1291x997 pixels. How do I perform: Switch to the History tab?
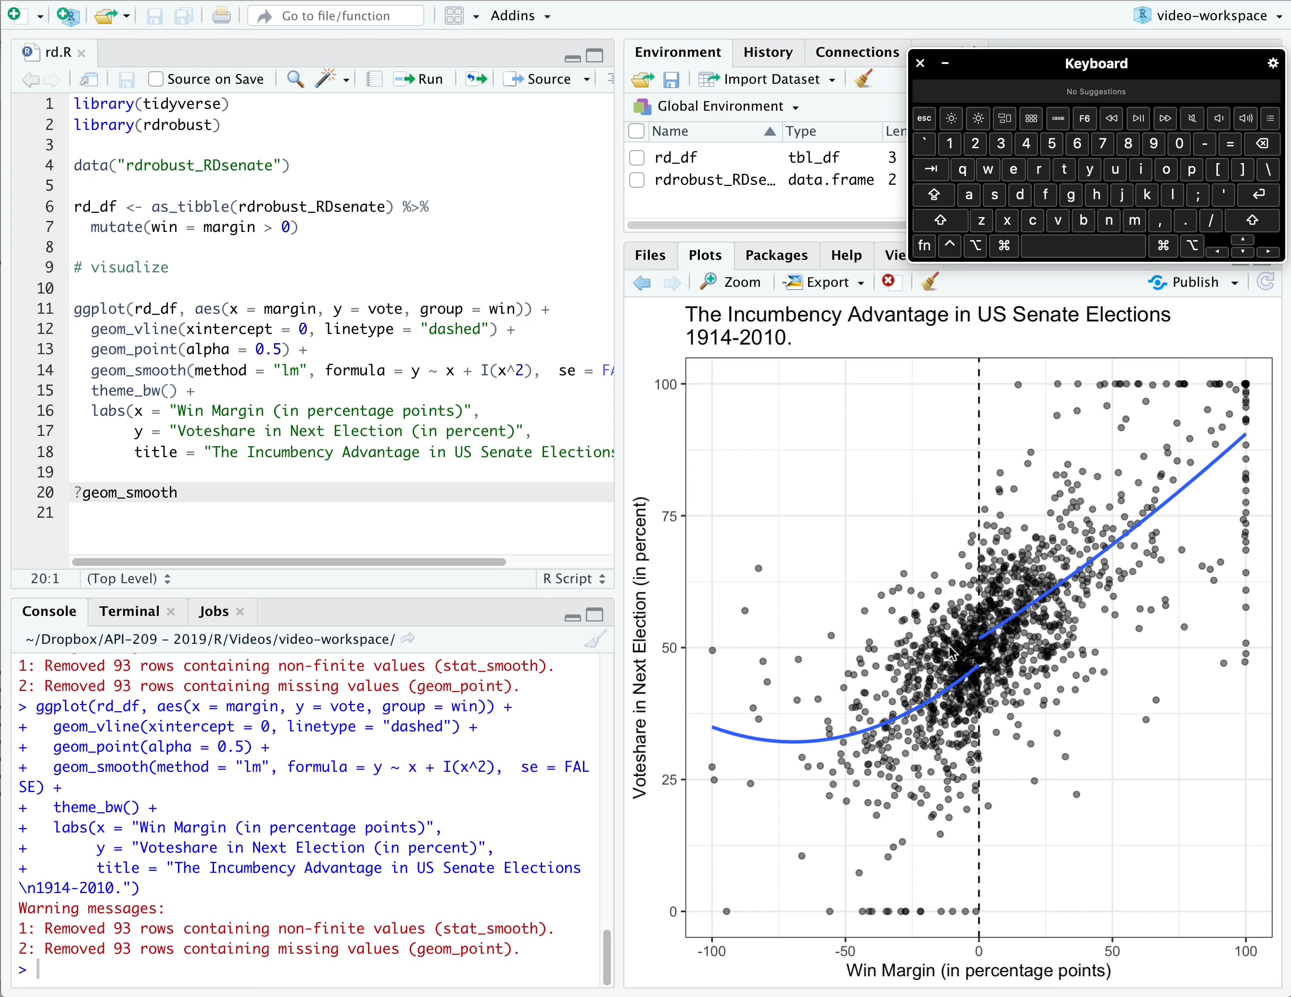pyautogui.click(x=767, y=52)
